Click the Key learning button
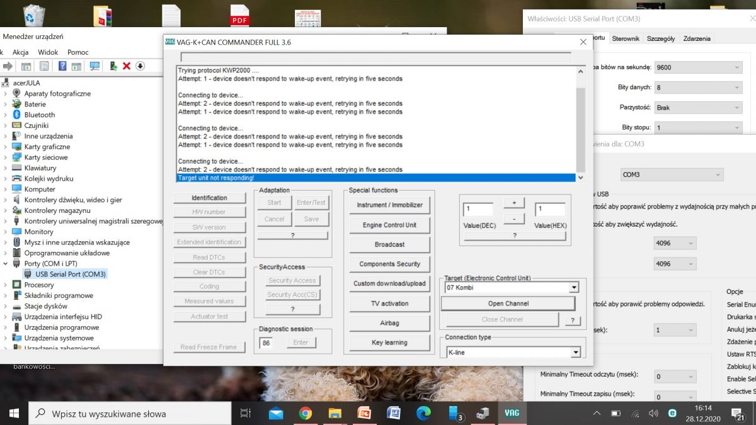756x425 pixels. click(389, 343)
